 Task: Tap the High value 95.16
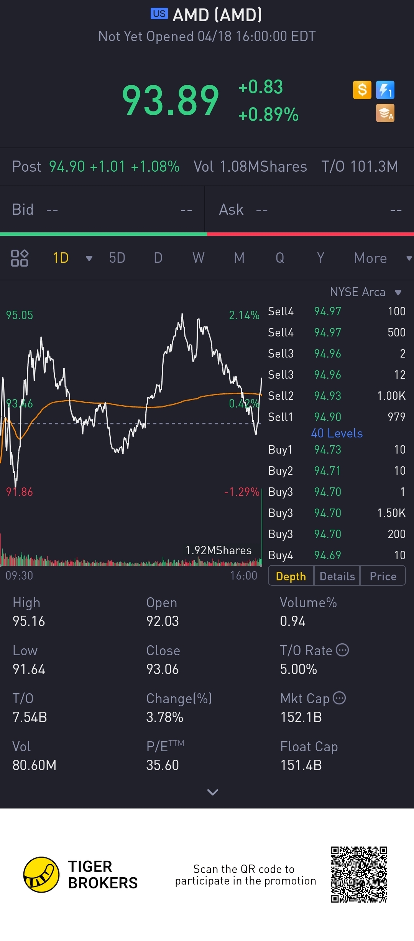pyautogui.click(x=29, y=621)
